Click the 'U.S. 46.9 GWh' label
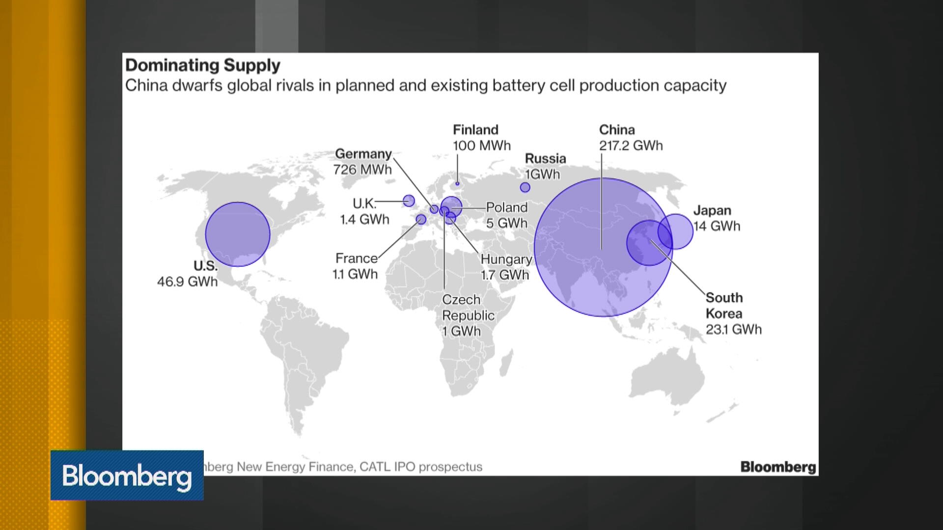Viewport: 943px width, 530px height. (x=188, y=273)
